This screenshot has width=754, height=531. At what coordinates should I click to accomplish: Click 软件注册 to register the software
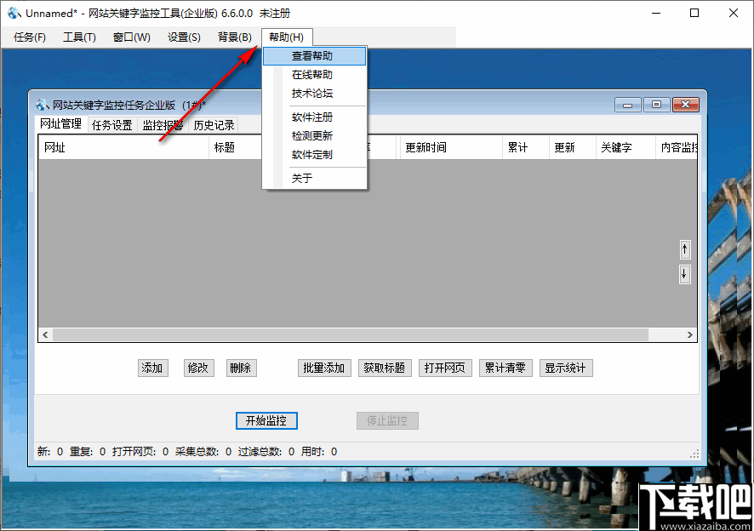click(313, 117)
